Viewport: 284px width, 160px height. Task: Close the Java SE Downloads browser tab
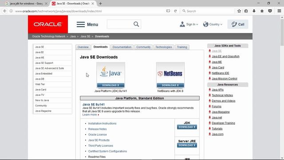(x=93, y=4)
